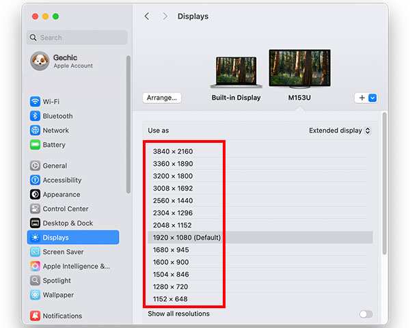Click the Gechic account avatar

(40, 61)
